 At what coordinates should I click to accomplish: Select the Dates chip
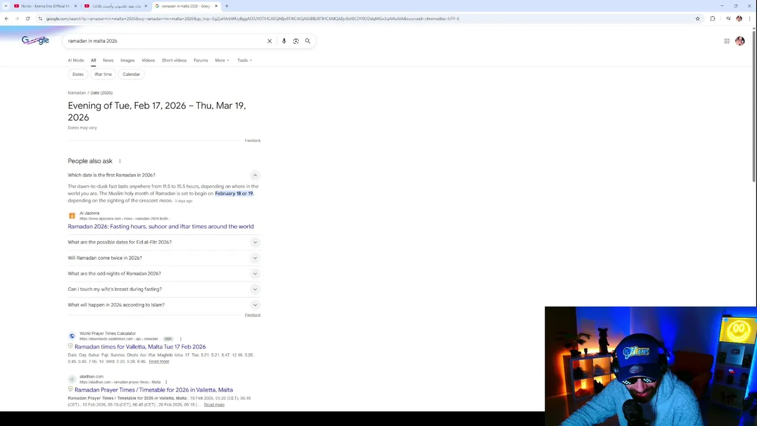78,74
